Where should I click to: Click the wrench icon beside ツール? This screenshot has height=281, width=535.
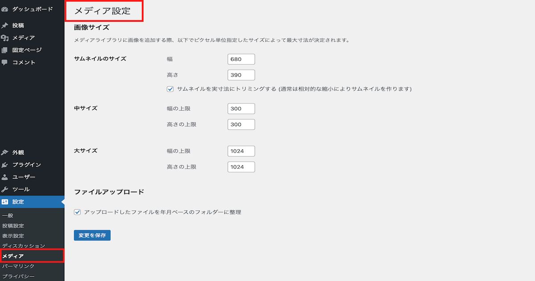5,189
